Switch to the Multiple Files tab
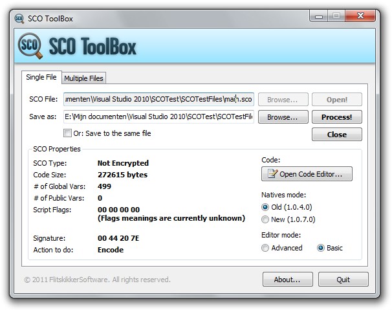Screen dimensions: 392x310 (83, 78)
